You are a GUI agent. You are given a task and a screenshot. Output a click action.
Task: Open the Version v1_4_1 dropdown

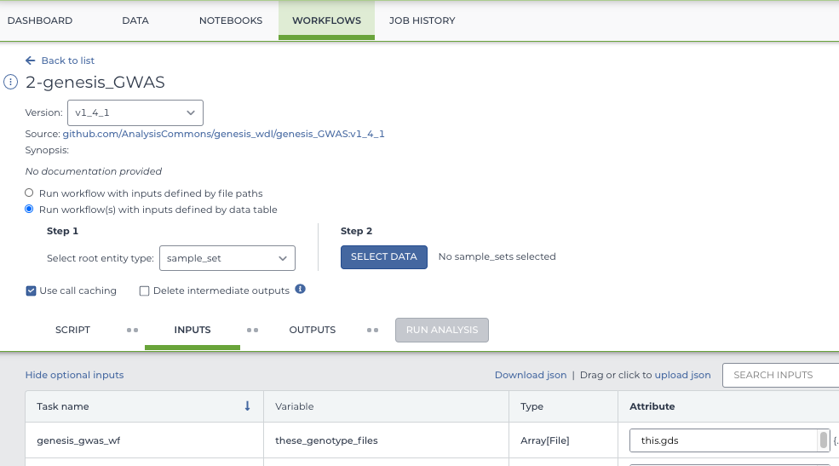135,113
